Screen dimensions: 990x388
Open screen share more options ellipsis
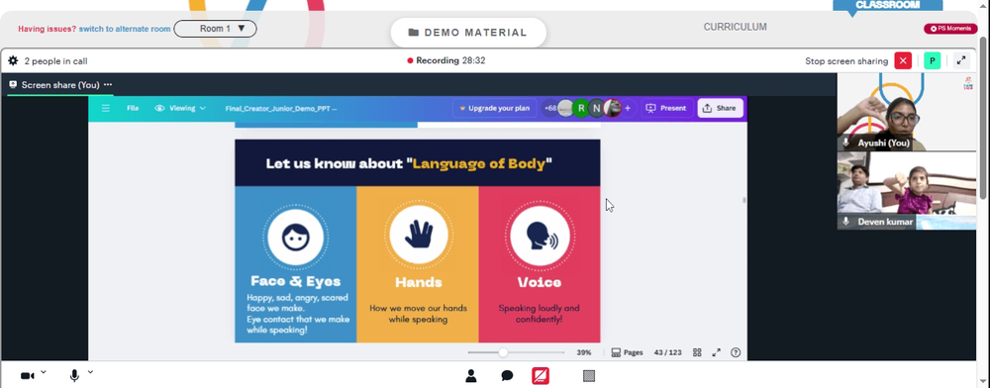point(108,84)
